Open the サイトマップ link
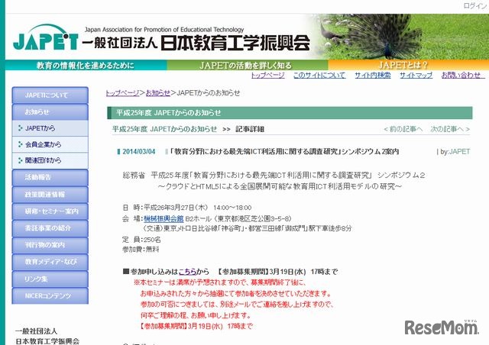Viewport: 489px width, 345px height. (x=416, y=75)
